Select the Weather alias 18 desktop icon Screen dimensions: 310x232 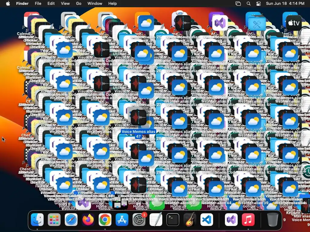[x=101, y=151]
